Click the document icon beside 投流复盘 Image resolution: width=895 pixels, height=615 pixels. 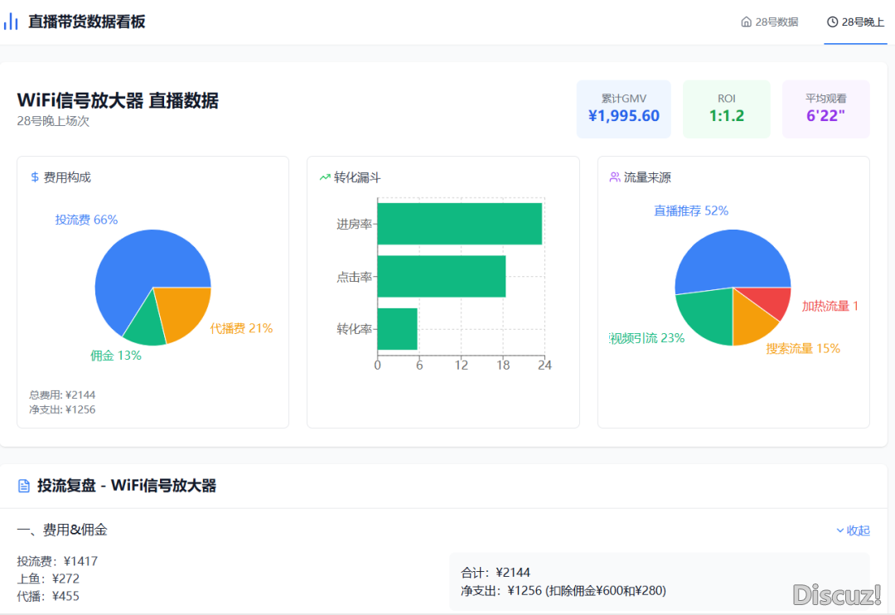(x=24, y=487)
